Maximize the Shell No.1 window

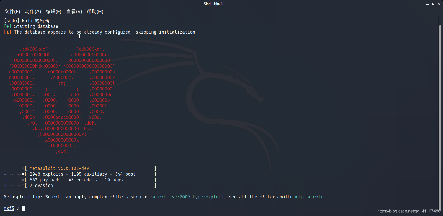433,4
